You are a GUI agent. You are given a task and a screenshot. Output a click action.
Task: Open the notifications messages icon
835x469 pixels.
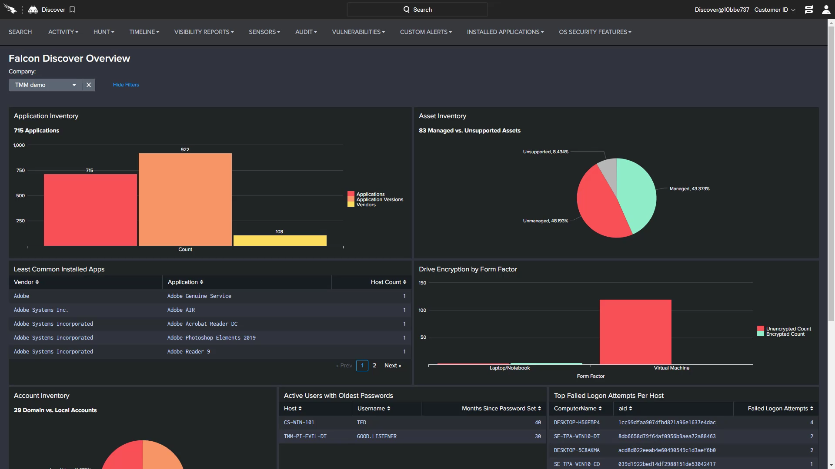click(809, 10)
